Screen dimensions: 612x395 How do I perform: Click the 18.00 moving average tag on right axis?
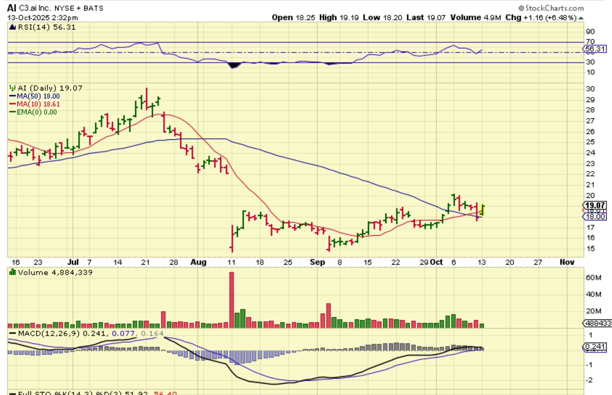click(x=595, y=217)
